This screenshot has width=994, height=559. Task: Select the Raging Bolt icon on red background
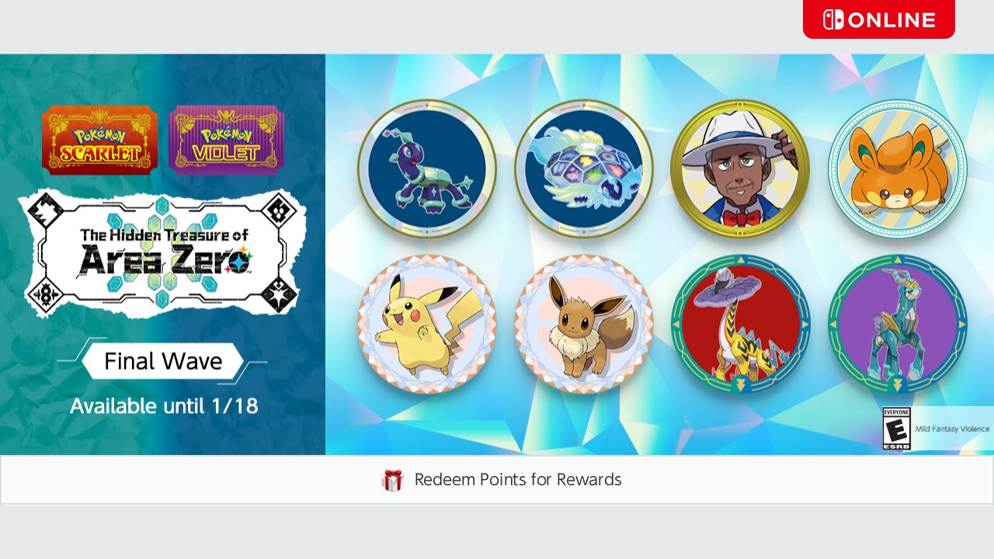pyautogui.click(x=740, y=325)
